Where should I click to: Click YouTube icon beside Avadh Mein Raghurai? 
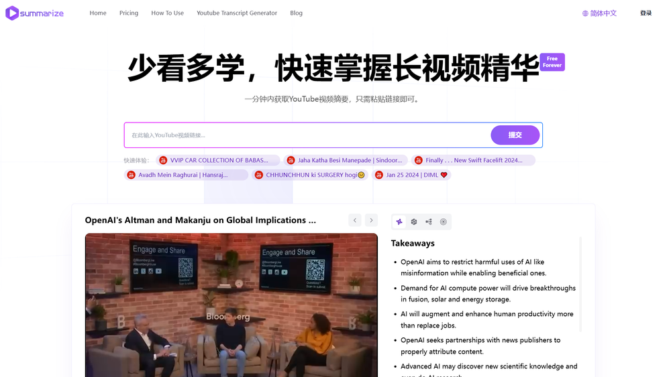[132, 175]
